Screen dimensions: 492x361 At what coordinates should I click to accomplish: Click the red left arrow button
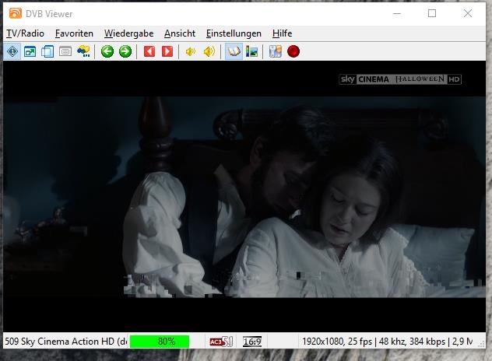click(x=149, y=52)
